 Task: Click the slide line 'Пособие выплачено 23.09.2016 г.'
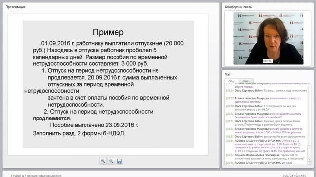pos(94,125)
